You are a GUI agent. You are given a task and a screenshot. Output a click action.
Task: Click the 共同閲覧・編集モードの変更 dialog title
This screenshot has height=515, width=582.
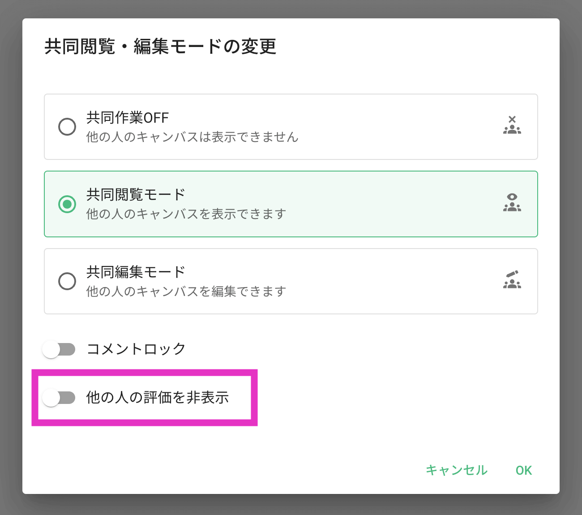click(160, 47)
